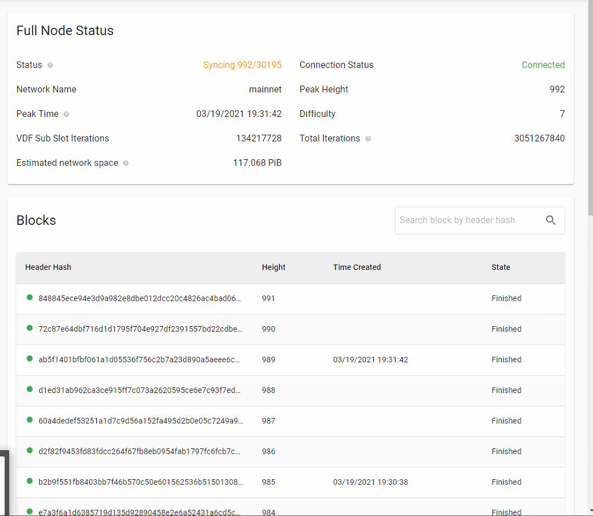
Task: Open the Estimated network space help icon
Action: pyautogui.click(x=126, y=163)
